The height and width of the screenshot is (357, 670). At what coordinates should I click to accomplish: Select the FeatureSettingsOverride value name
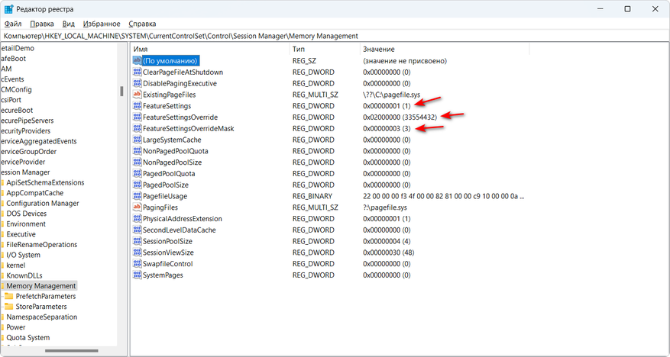180,117
